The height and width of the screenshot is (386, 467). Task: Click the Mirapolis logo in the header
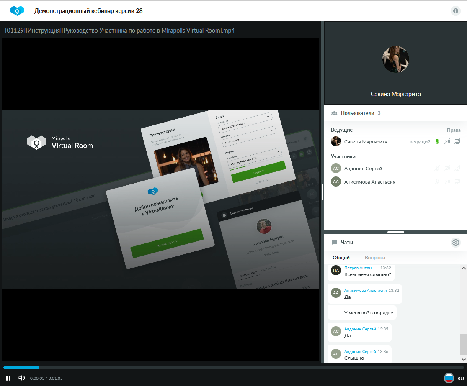point(17,11)
